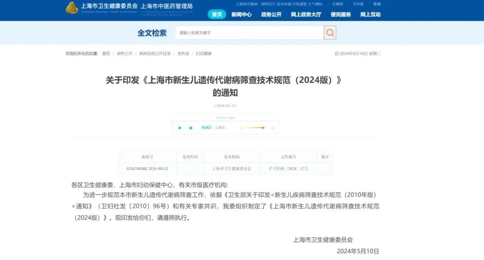
Task: Click the Shanghai Health Commission logo emblem
Action: point(72,8)
